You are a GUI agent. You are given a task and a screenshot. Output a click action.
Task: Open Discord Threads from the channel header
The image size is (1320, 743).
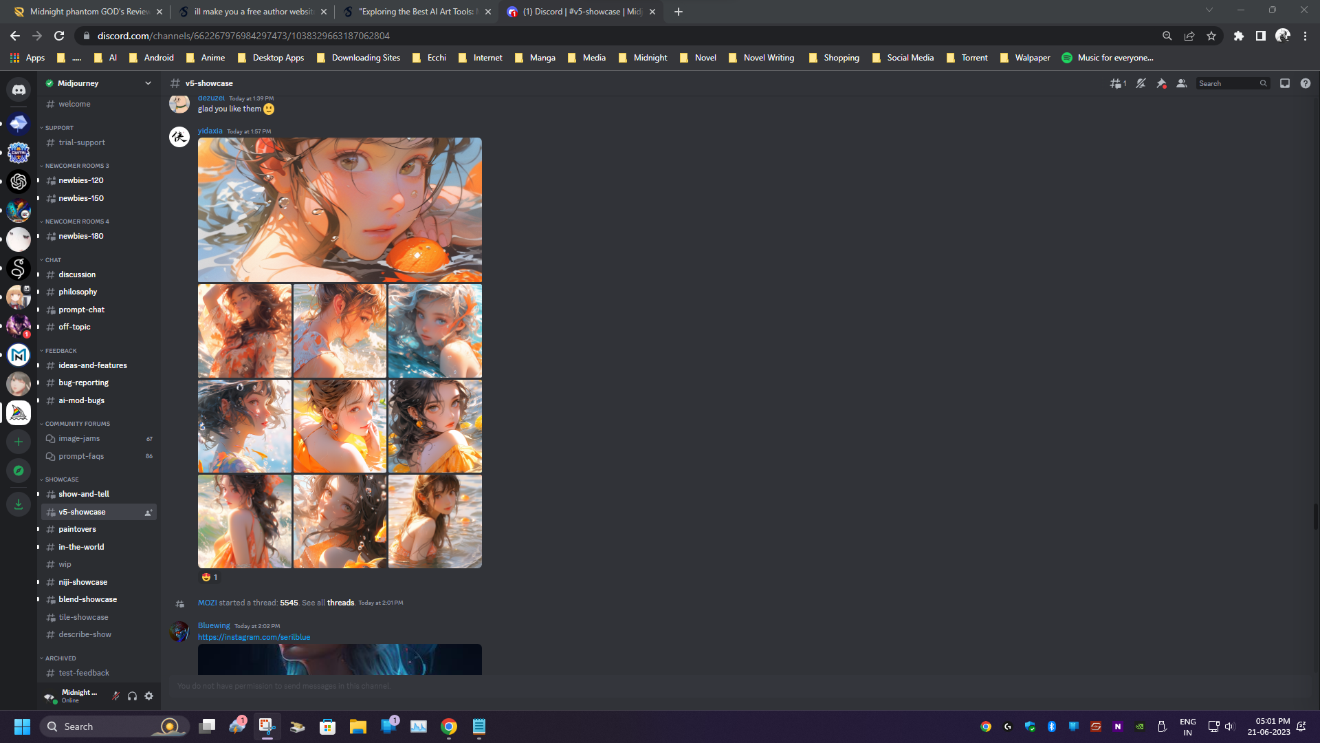[x=1116, y=83]
